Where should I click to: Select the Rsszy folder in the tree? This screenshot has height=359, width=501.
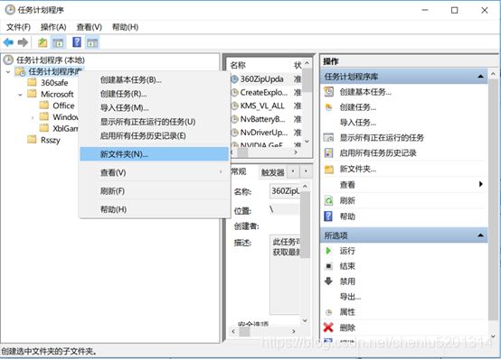click(50, 140)
